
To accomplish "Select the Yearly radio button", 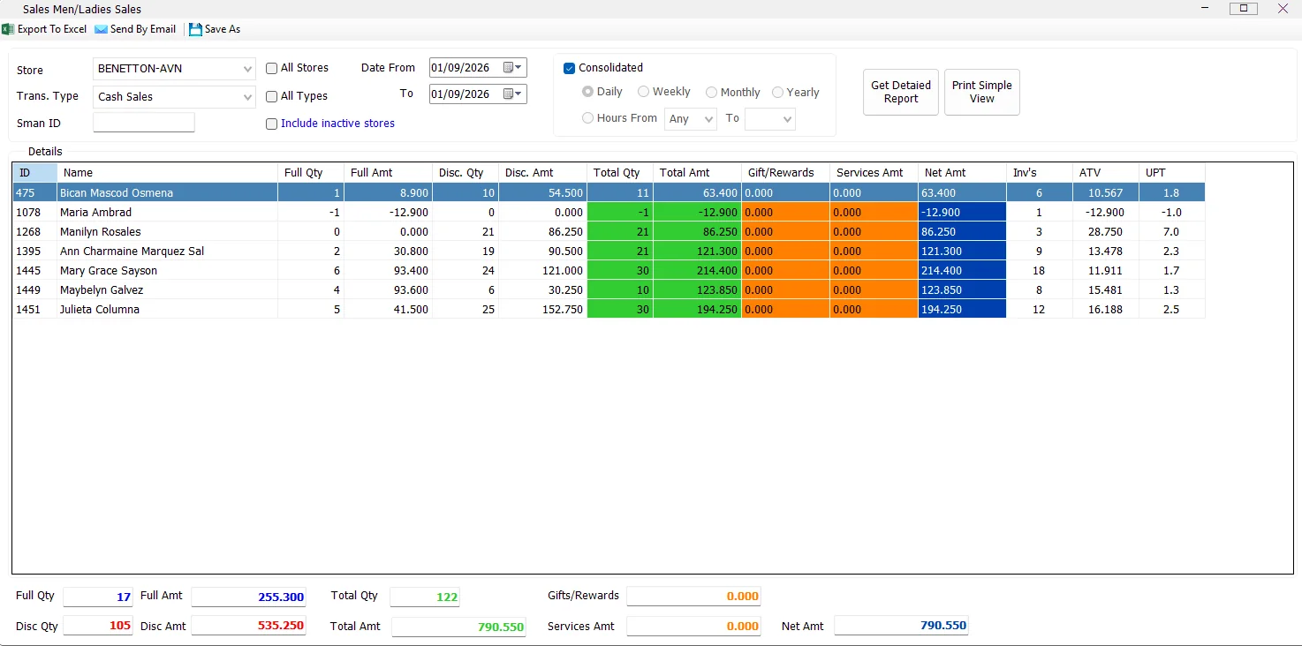I will click(777, 92).
